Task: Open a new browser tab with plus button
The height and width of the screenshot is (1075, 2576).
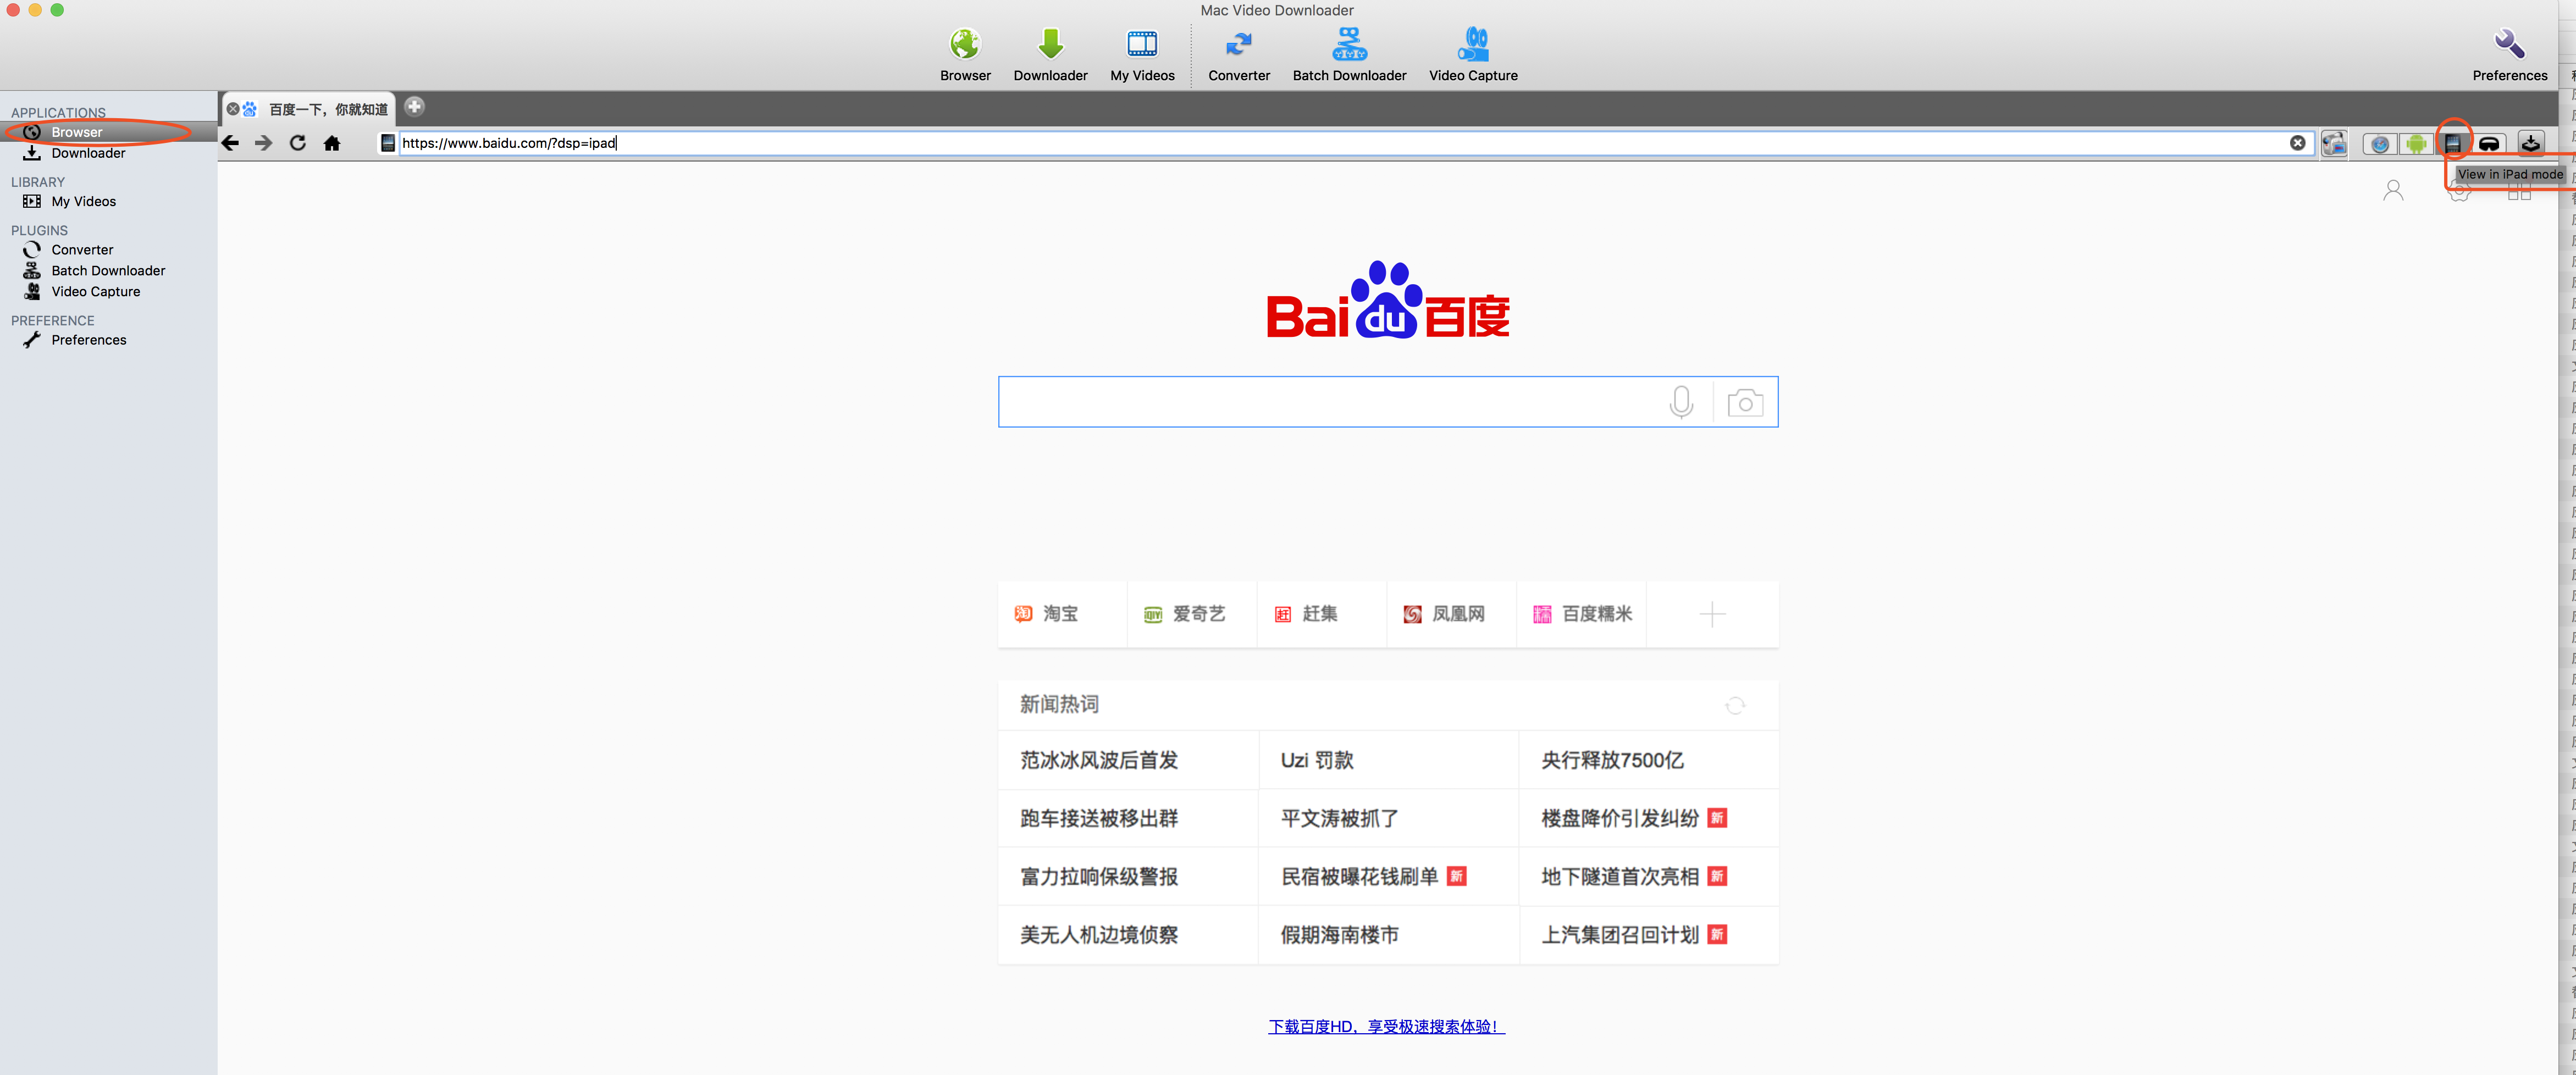Action: click(x=414, y=106)
